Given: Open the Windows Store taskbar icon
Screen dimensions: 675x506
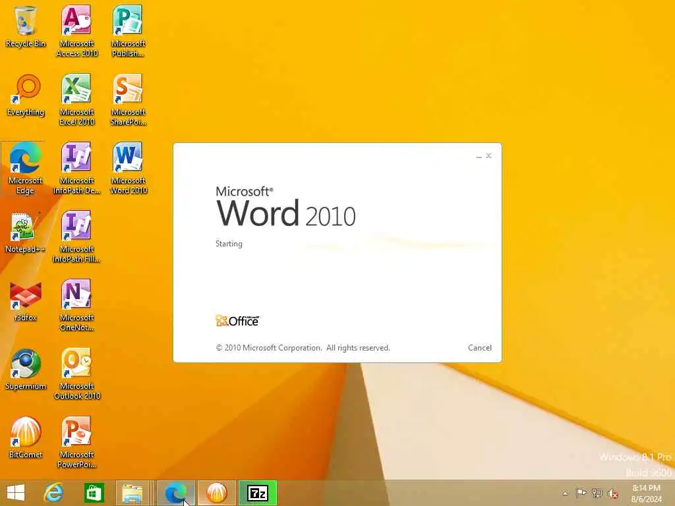Looking at the screenshot, I should (94, 493).
